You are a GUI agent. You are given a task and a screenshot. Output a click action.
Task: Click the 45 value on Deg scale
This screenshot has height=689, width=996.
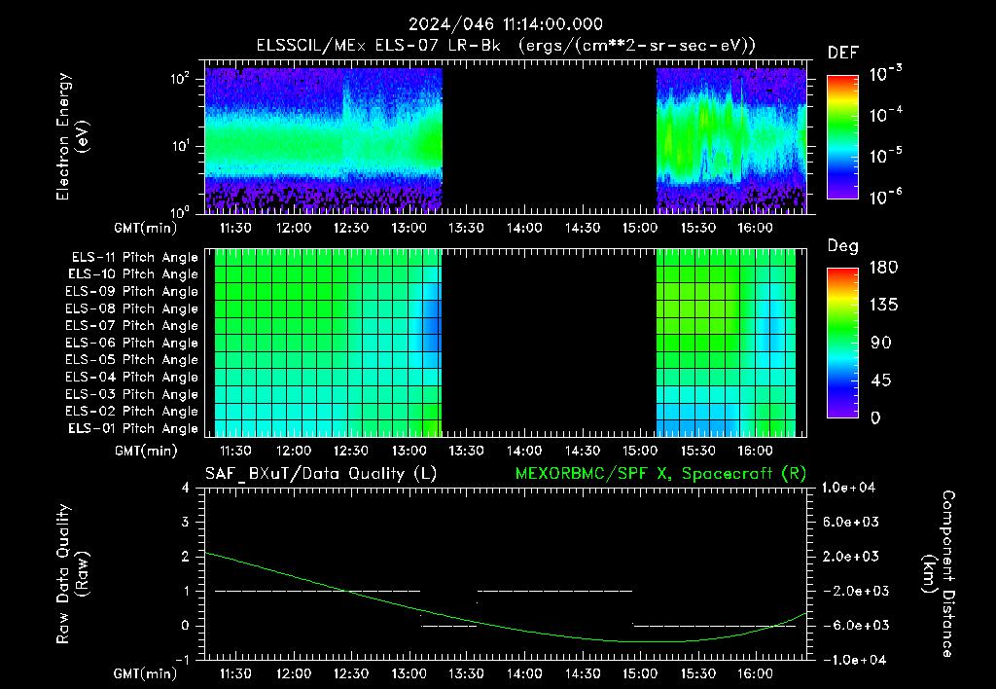(x=880, y=381)
